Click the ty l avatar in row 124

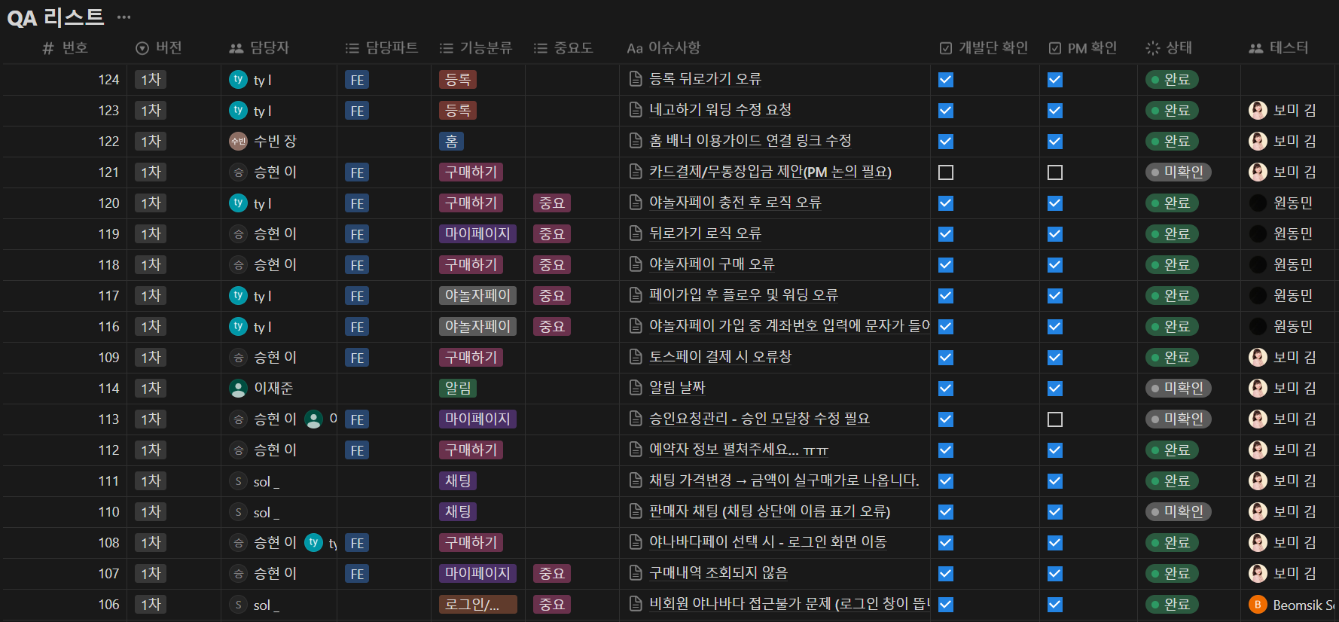point(238,79)
